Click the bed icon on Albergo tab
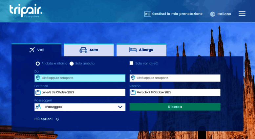 pyautogui.click(x=133, y=50)
